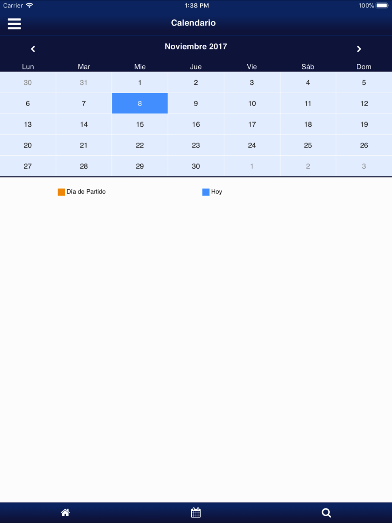Select November 2 in first row

tap(196, 82)
